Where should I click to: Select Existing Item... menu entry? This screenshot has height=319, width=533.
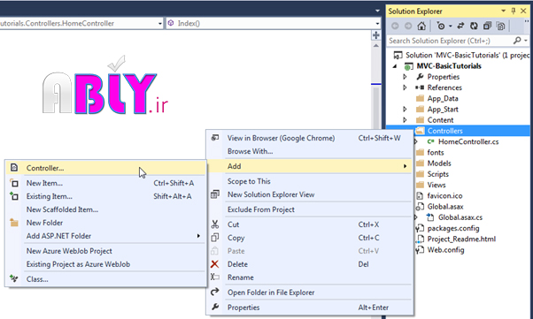point(105,196)
